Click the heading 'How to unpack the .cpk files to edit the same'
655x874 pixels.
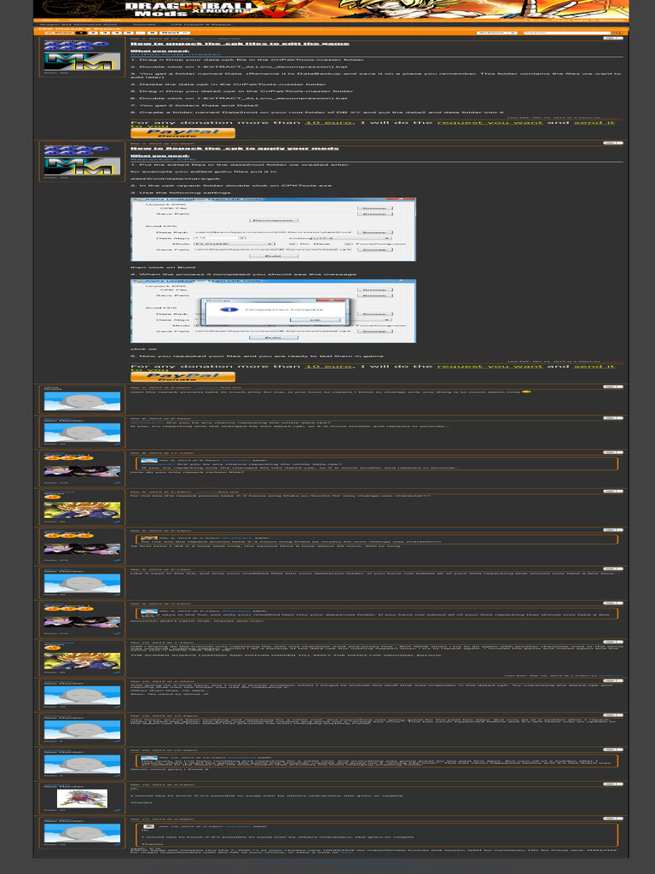click(240, 44)
